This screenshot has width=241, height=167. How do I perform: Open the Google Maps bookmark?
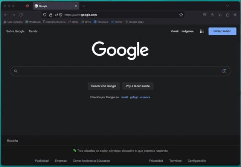[134, 22]
